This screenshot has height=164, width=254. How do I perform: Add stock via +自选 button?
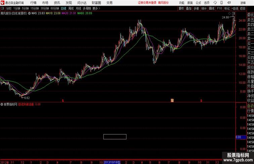[235, 8]
